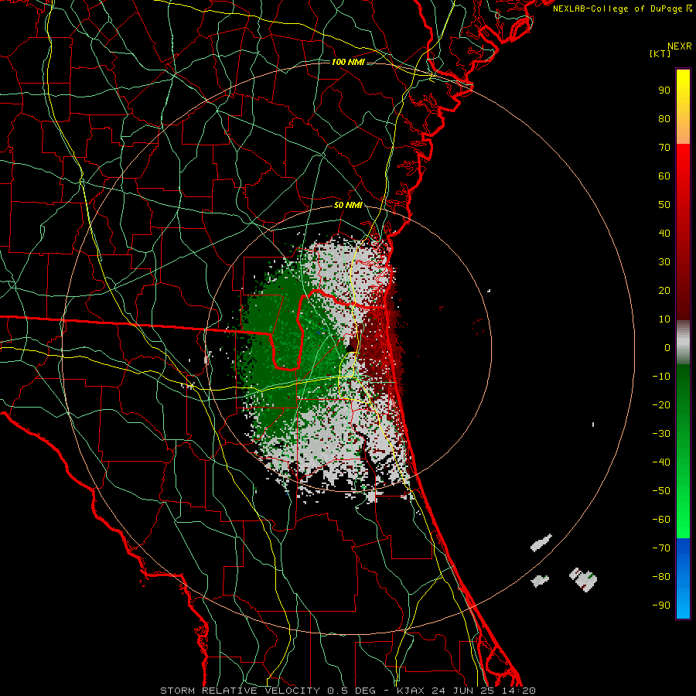This screenshot has width=696, height=696.
Task: Click the -40 scale label
Action: click(661, 462)
